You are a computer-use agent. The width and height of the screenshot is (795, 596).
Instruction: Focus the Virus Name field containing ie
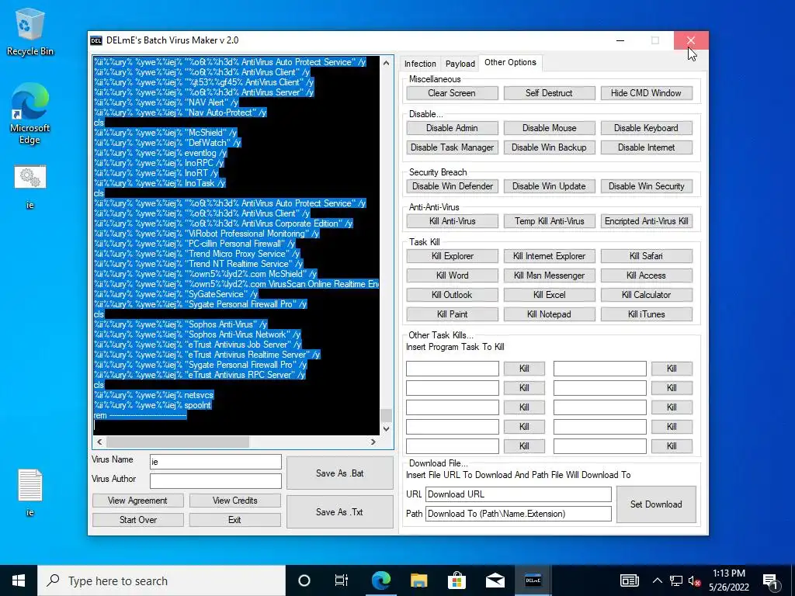(x=216, y=462)
